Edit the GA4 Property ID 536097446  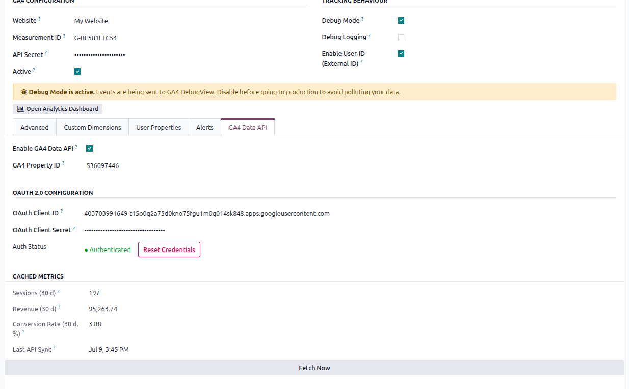point(103,165)
